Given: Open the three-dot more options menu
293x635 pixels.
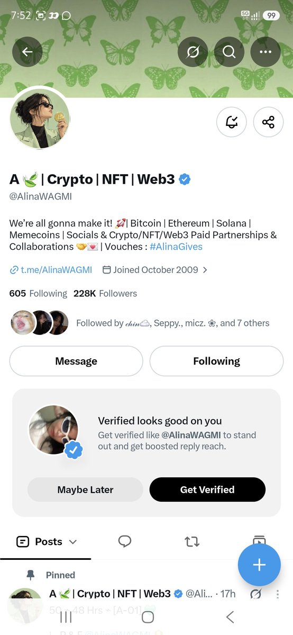Looking at the screenshot, I should coord(265,52).
